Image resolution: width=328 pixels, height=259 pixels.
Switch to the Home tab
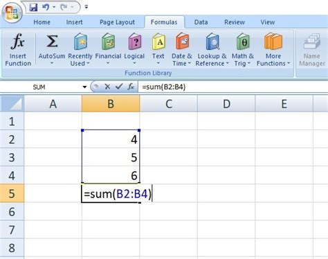tap(42, 22)
